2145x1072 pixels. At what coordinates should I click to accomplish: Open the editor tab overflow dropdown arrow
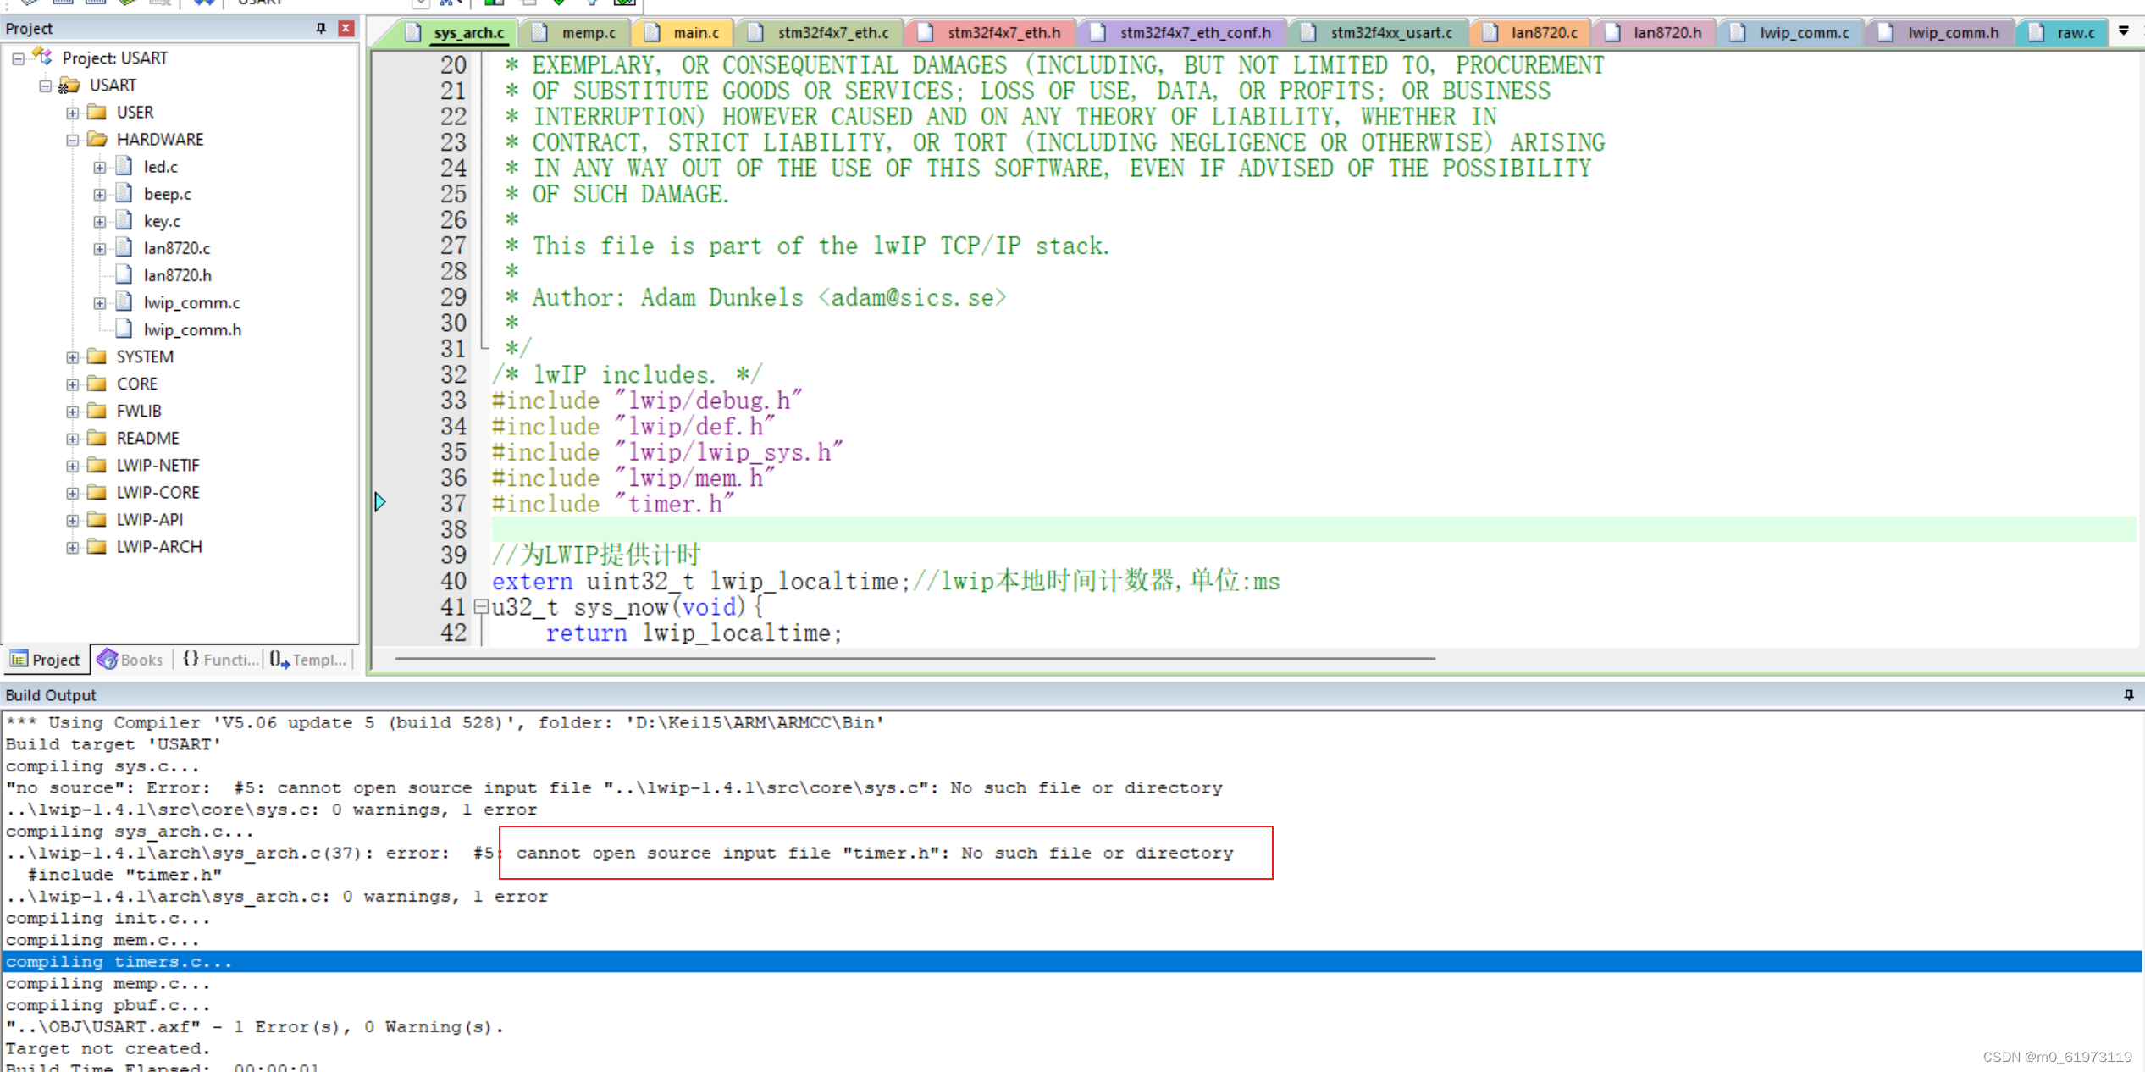click(x=2126, y=30)
